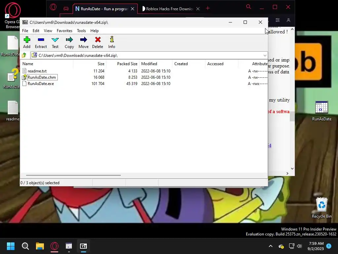The width and height of the screenshot is (338, 254).
Task: Click the 101 704 size value
Action: click(98, 83)
